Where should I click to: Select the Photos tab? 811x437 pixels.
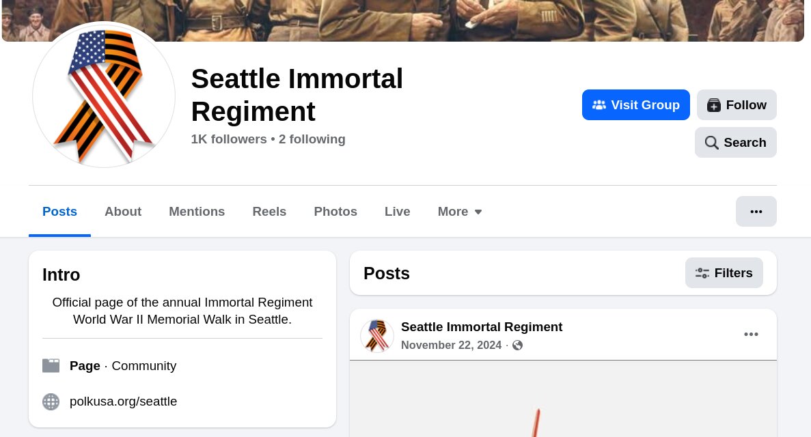tap(335, 212)
